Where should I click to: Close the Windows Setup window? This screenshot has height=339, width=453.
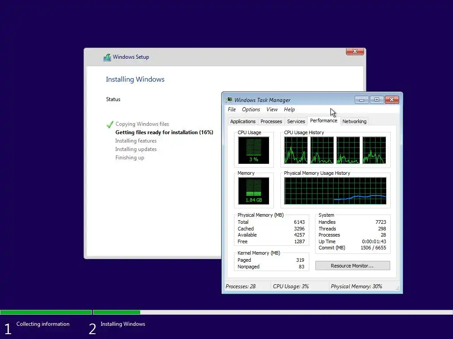coord(355,51)
